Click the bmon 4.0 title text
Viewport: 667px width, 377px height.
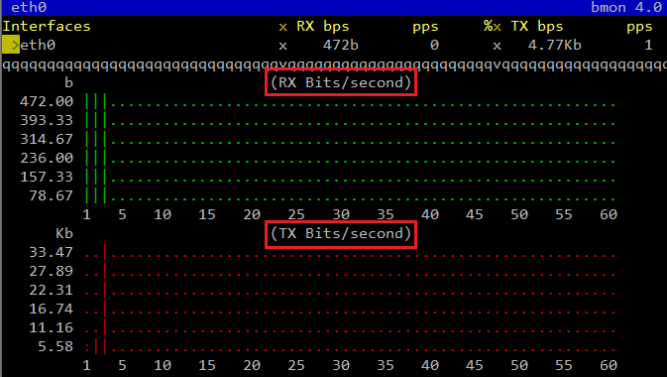pyautogui.click(x=626, y=7)
